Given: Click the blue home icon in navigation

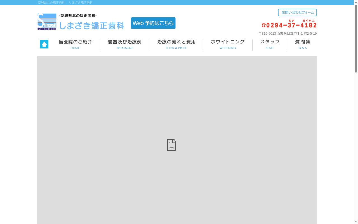Looking at the screenshot, I should [44, 44].
